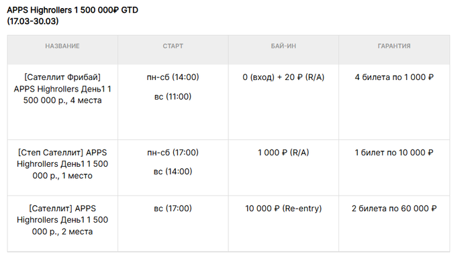Click the пн-сб (17:00) start time
Viewport: 470px width, 259px height.
(x=173, y=153)
